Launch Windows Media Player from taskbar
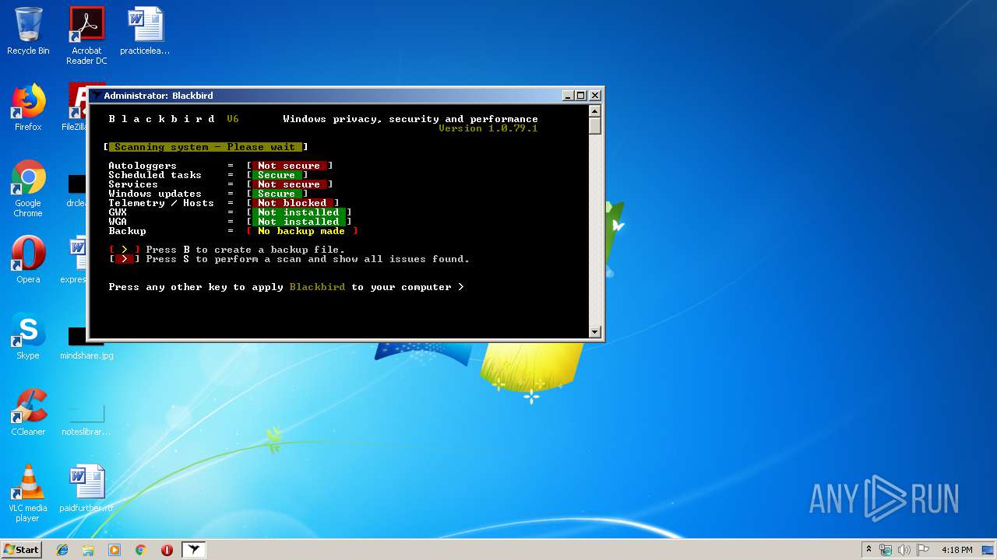 coord(114,550)
